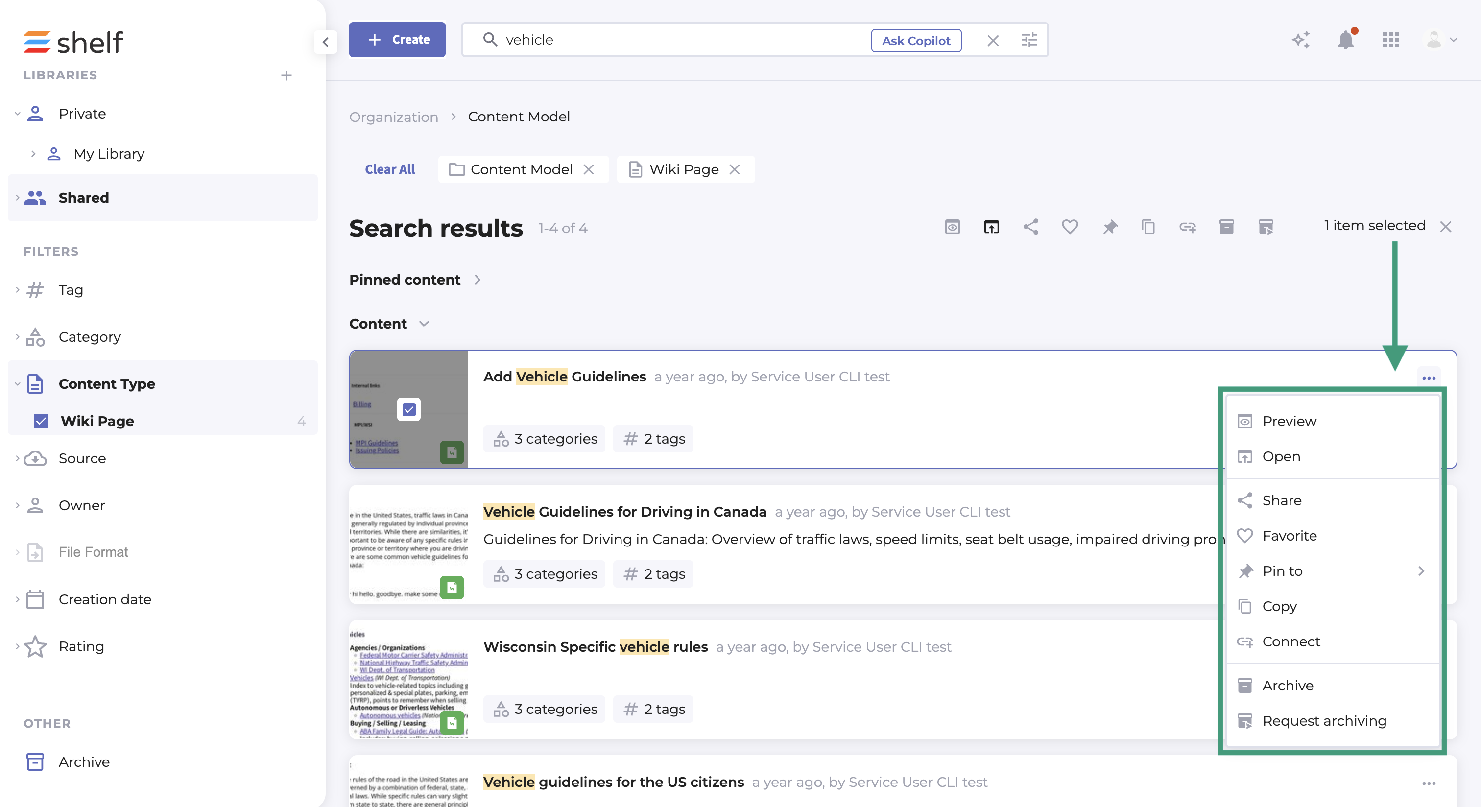Click the search filter settings icon
The height and width of the screenshot is (807, 1481).
1029,40
